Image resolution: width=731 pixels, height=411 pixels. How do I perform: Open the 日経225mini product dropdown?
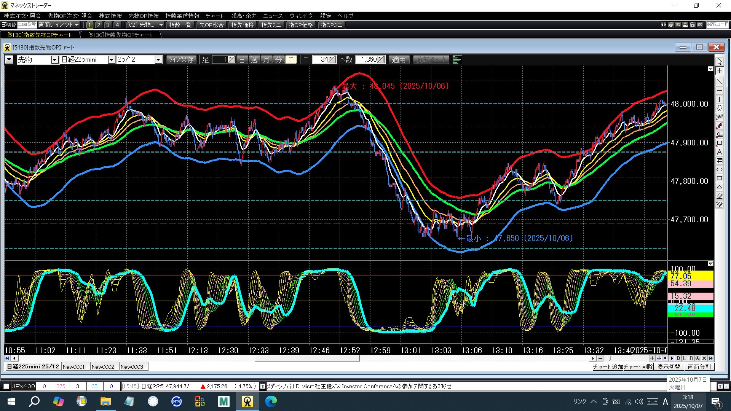pyautogui.click(x=111, y=60)
